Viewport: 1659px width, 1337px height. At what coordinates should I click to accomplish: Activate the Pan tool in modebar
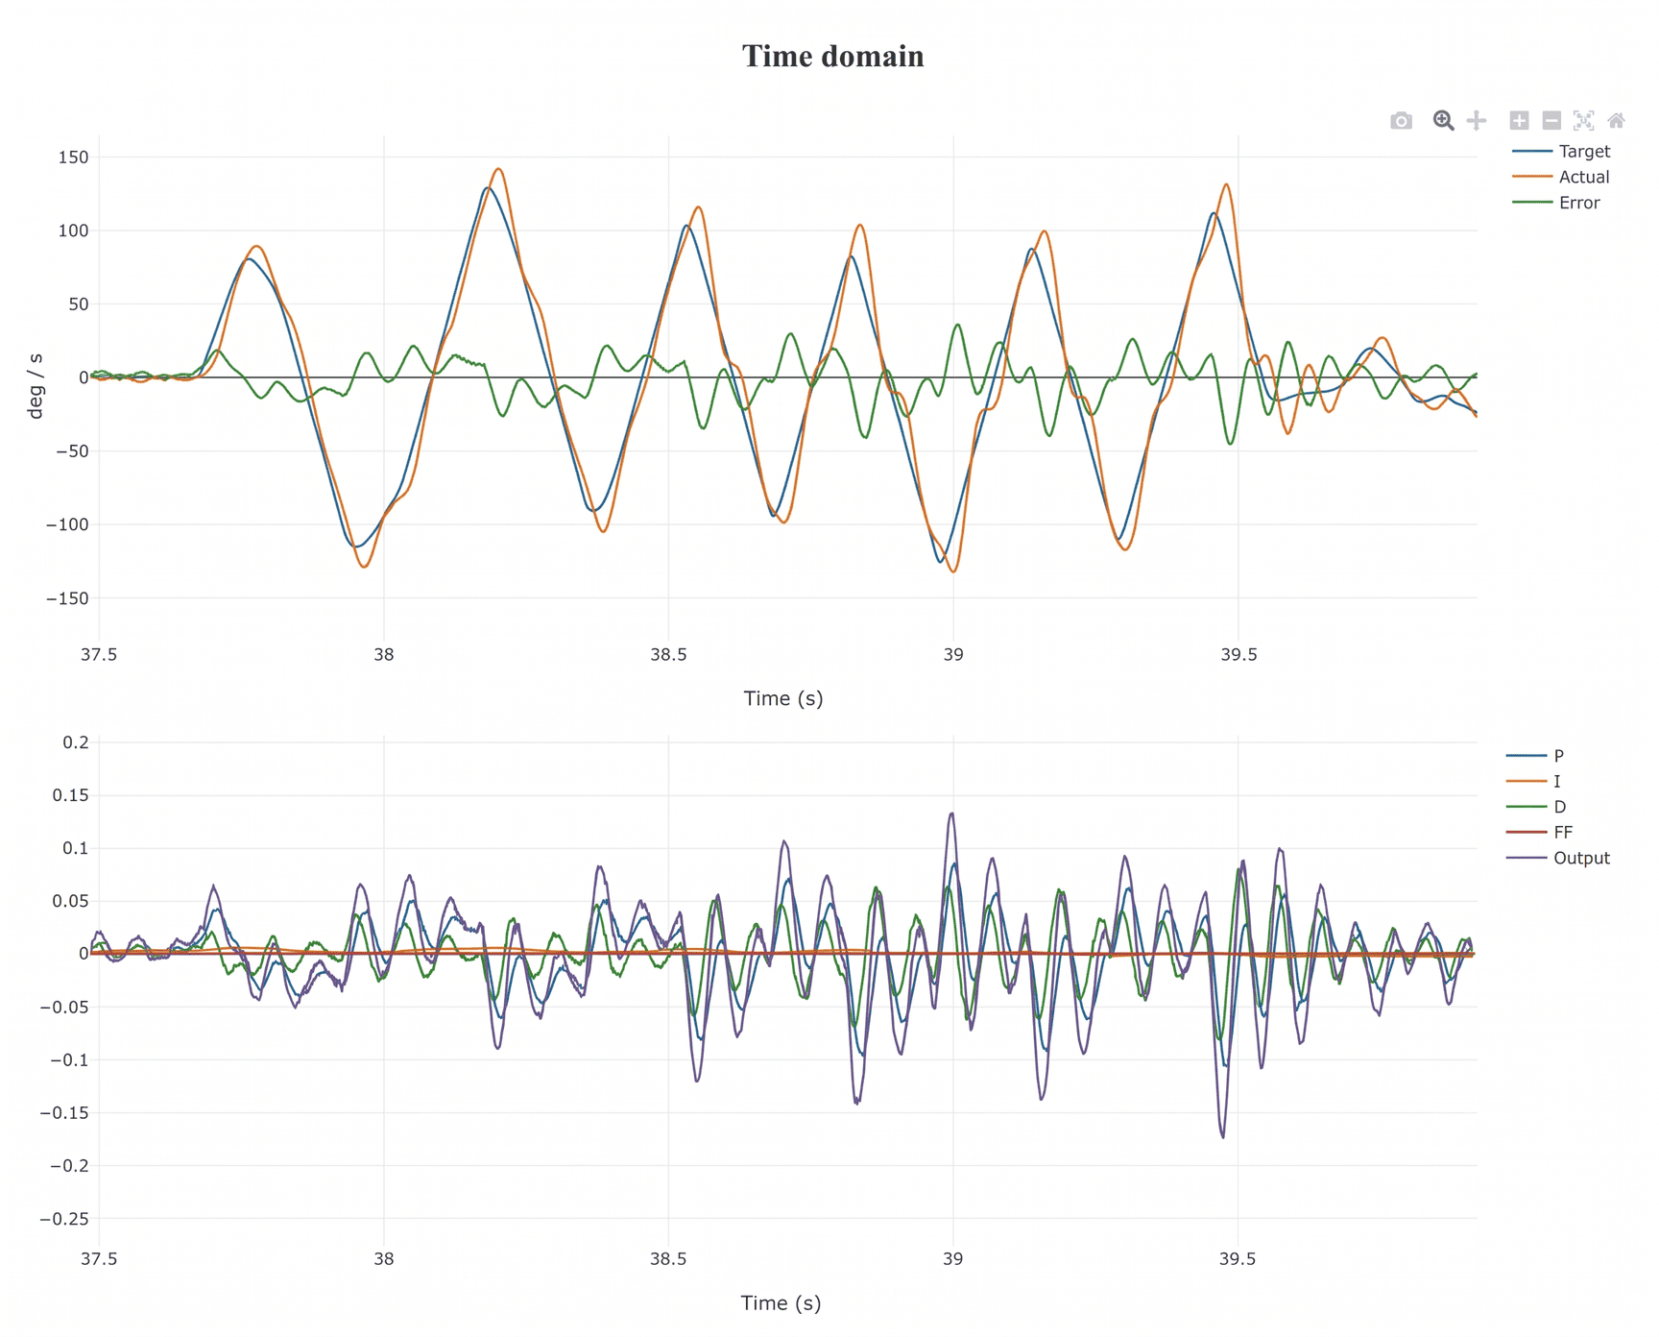coord(1477,120)
